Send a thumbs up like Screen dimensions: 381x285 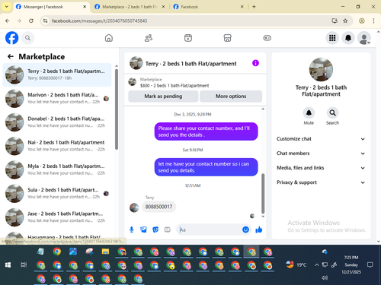click(259, 230)
